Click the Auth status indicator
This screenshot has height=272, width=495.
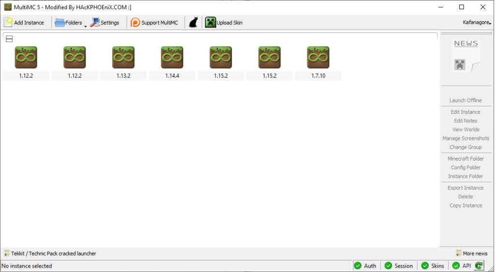pos(365,266)
